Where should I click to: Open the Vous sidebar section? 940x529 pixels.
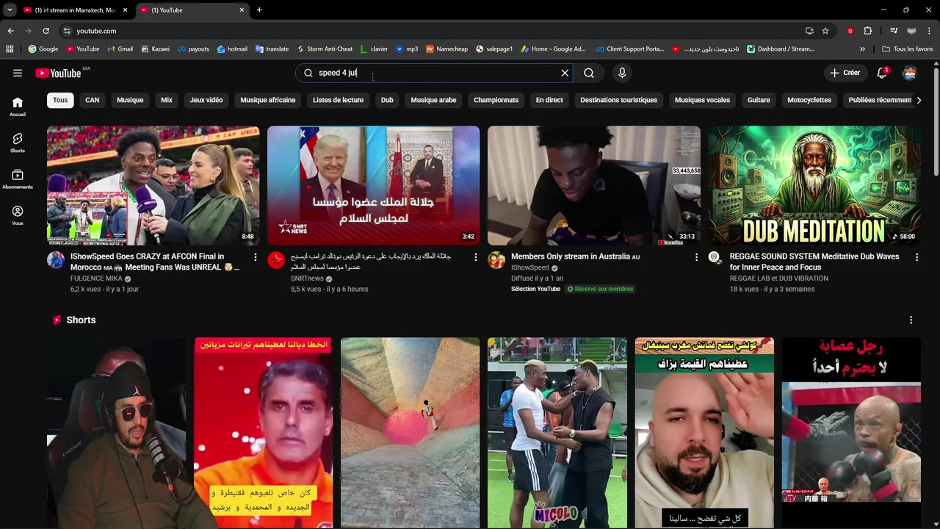[x=18, y=215]
